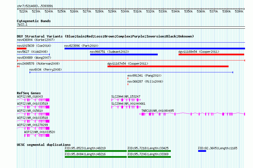Click the 5350k ruler position
The height and width of the screenshot is (168, 253).
coord(188,11)
